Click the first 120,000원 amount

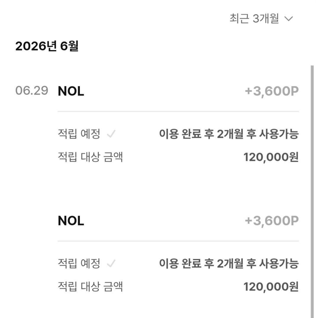click(x=271, y=157)
